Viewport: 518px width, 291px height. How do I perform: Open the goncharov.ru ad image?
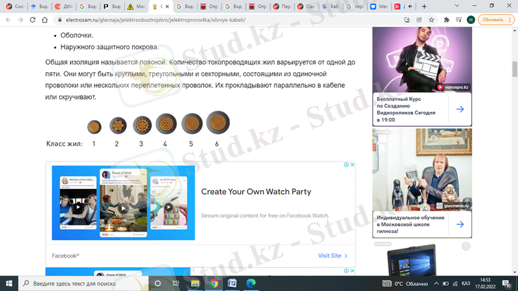coord(422,169)
